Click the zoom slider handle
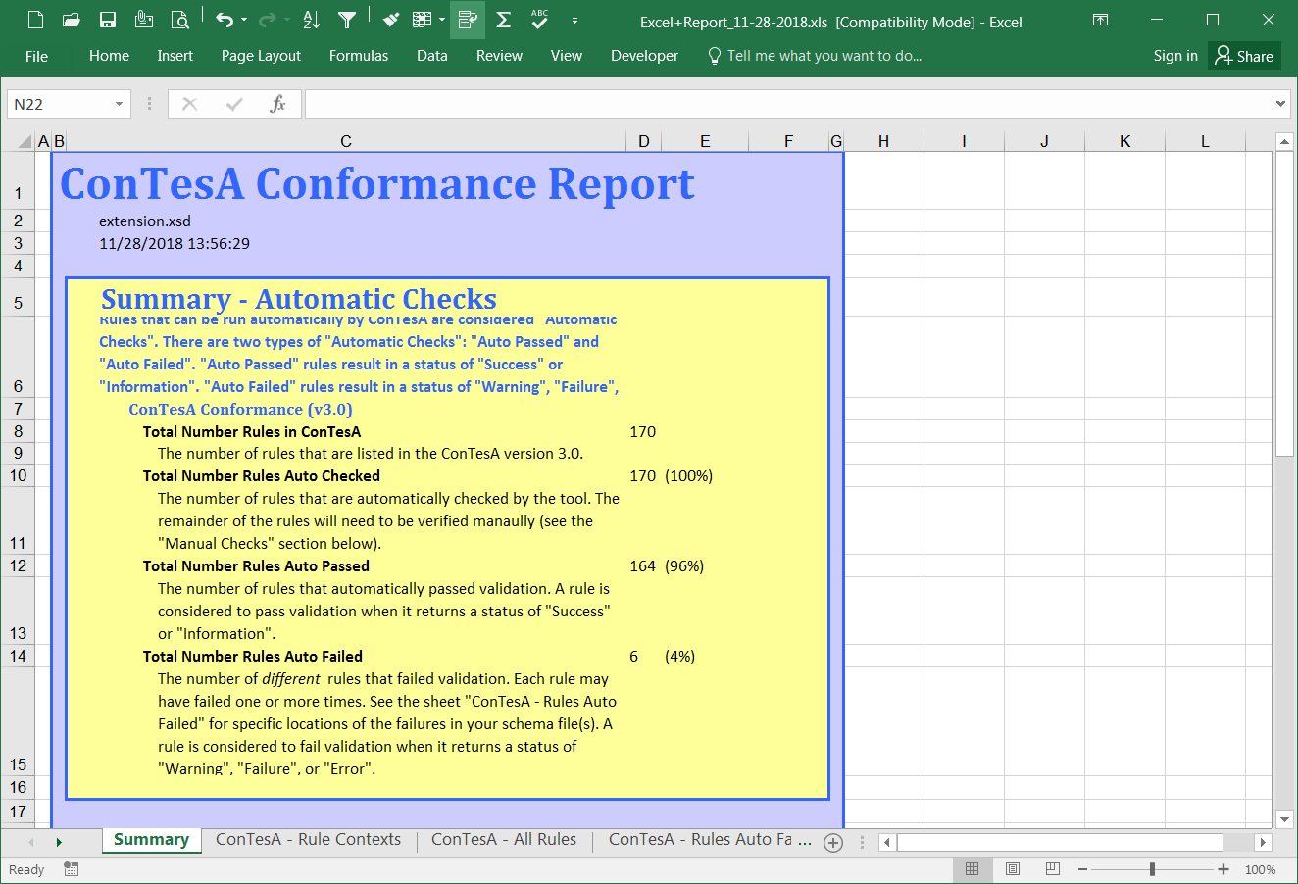1298x884 pixels. click(1153, 869)
